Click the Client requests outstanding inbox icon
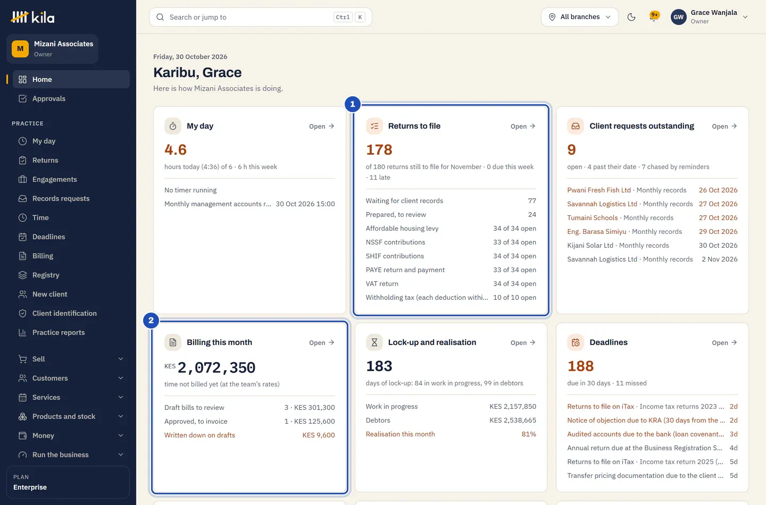The height and width of the screenshot is (505, 766). tap(576, 126)
